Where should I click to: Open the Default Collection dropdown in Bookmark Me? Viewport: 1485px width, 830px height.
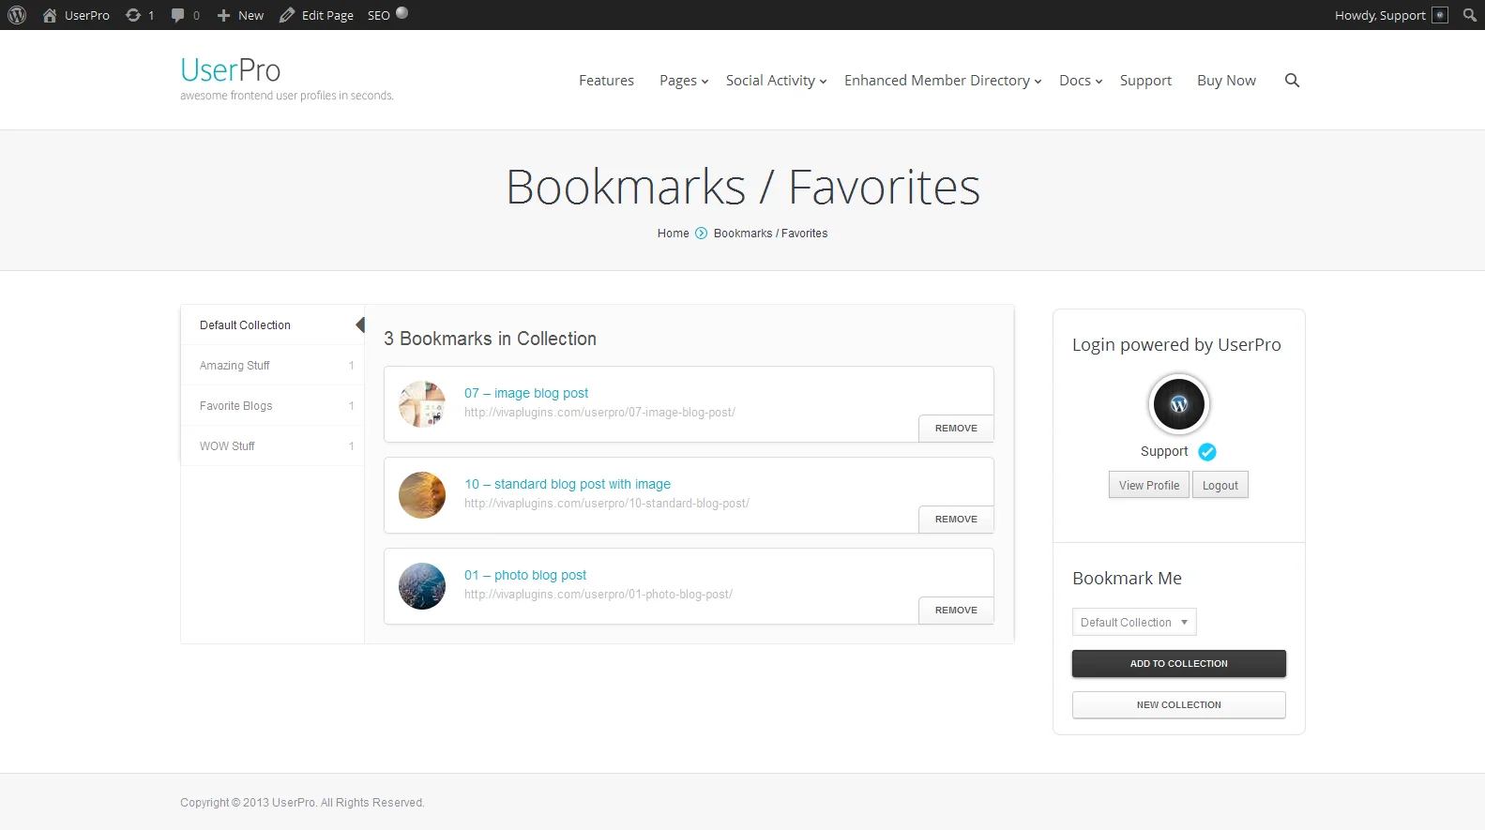click(x=1134, y=622)
